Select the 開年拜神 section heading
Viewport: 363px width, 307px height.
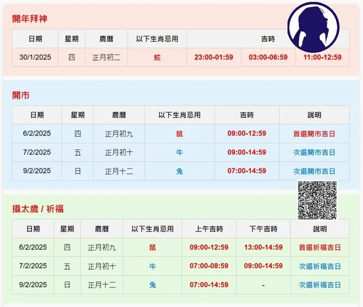(x=29, y=19)
